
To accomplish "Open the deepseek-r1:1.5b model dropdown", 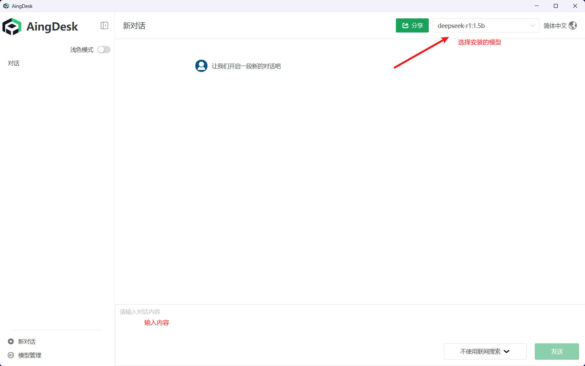I will point(486,26).
